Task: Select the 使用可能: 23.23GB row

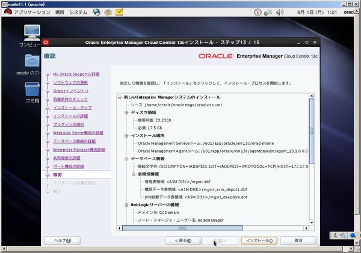Action: click(x=154, y=120)
